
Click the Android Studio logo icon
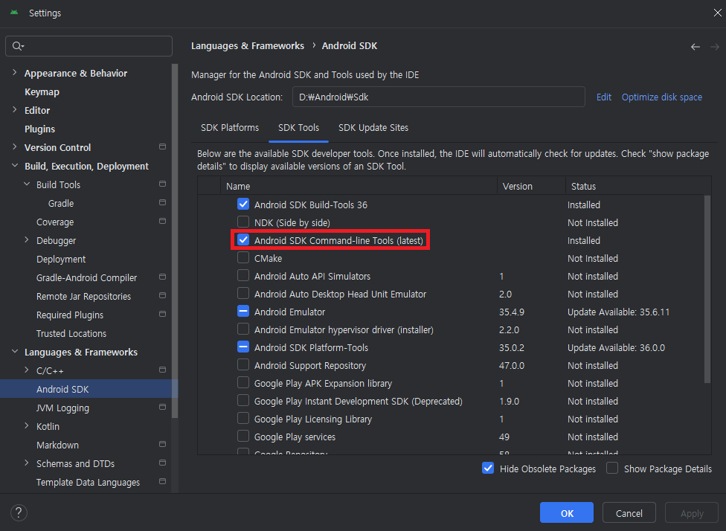click(14, 13)
